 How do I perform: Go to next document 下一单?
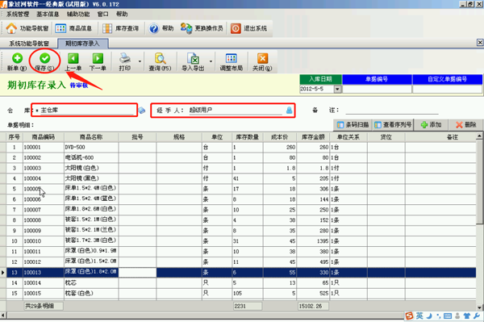point(98,58)
